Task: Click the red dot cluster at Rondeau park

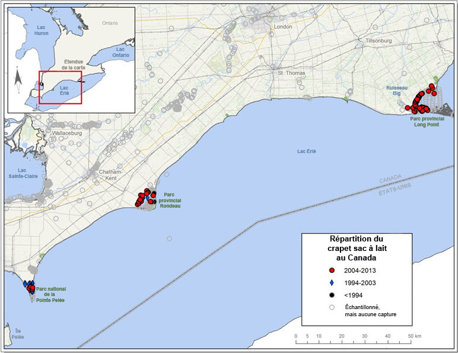Action: click(145, 198)
